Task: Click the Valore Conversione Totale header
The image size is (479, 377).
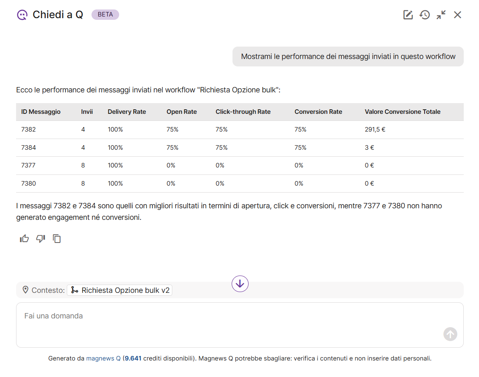Action: [x=402, y=112]
